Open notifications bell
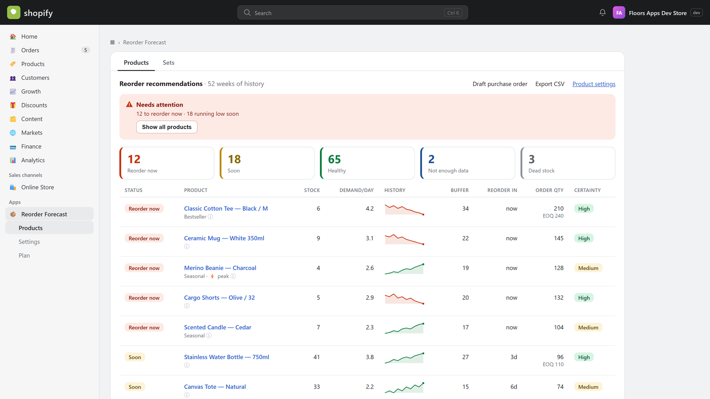Screen dimensions: 710x399 [602, 13]
